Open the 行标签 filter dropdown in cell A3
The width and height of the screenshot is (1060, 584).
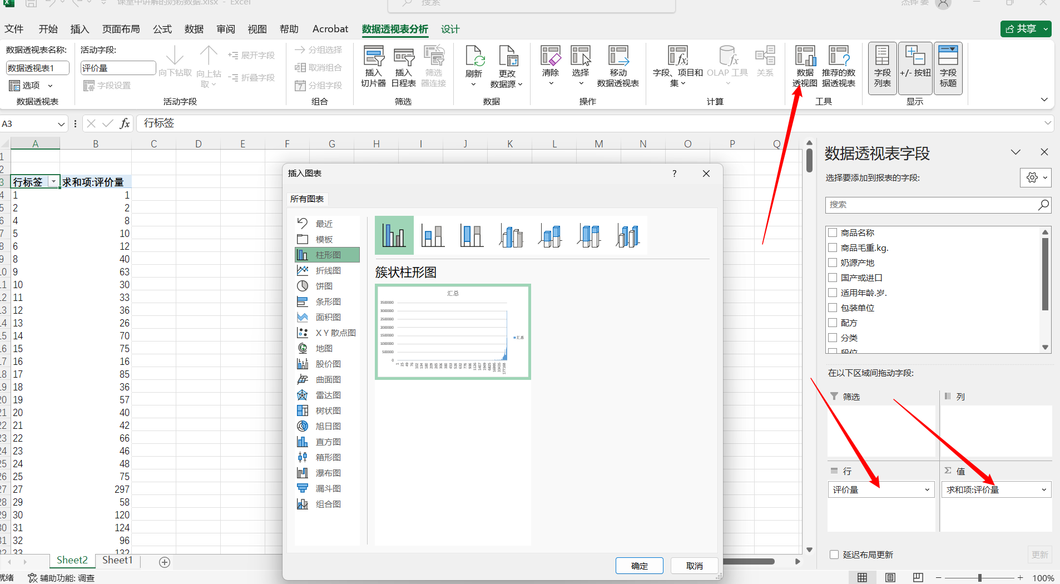(53, 181)
